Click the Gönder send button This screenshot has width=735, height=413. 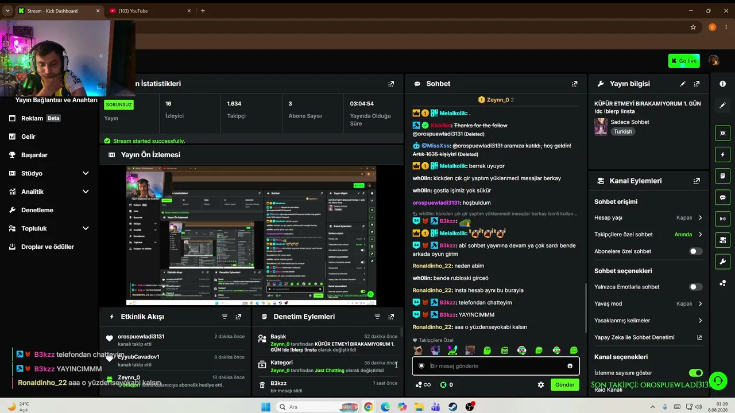(564, 385)
